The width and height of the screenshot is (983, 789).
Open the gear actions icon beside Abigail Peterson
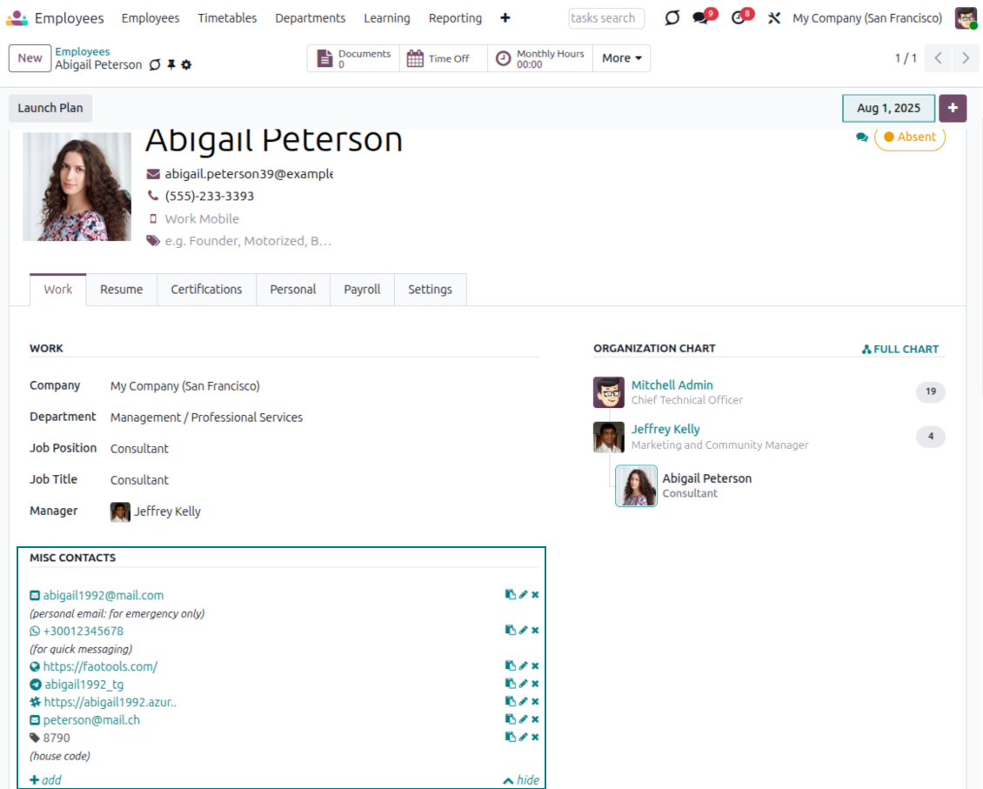pos(186,65)
